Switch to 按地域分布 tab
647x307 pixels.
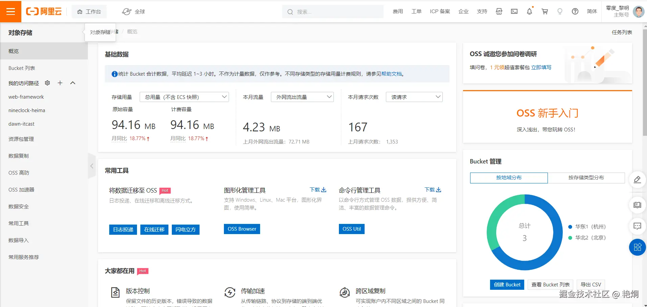click(509, 178)
